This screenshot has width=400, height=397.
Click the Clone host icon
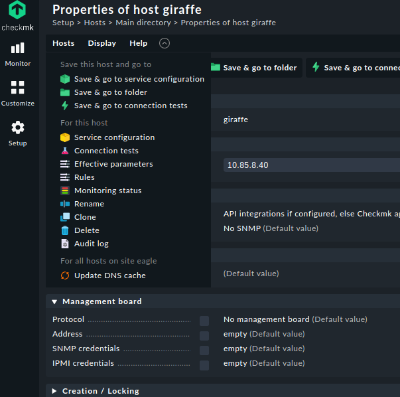[x=65, y=217]
